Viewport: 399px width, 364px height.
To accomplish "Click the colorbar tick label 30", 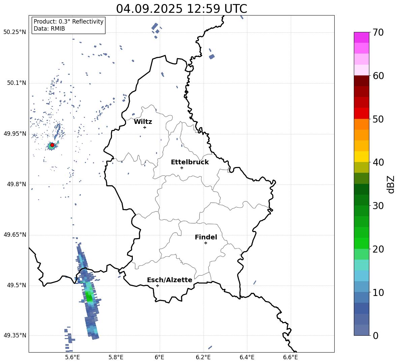I will click(378, 206).
